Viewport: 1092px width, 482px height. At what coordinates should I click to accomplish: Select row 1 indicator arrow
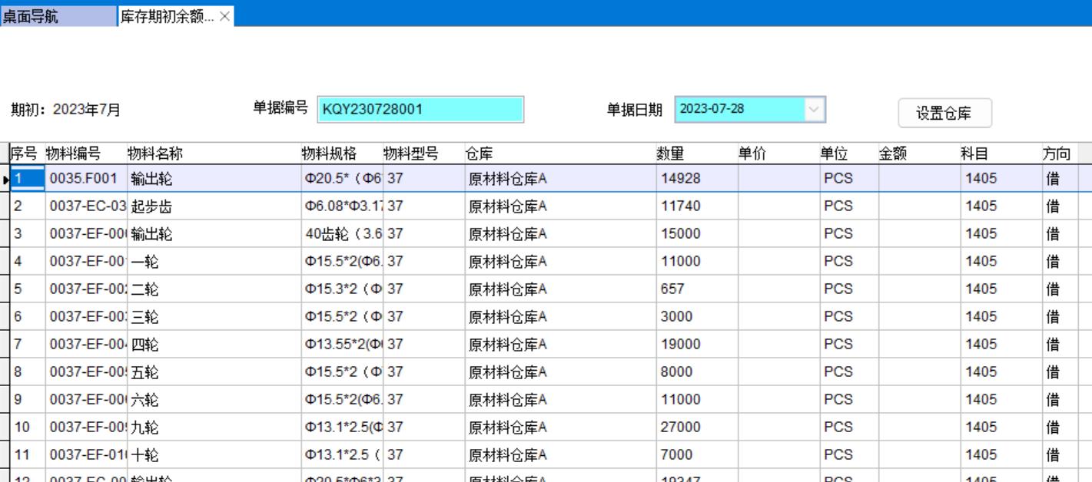(x=5, y=179)
